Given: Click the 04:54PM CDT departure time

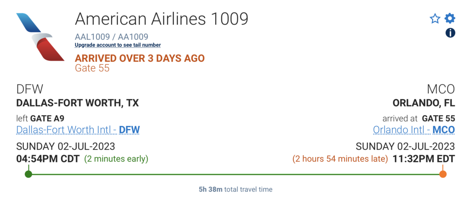Looking at the screenshot, I should [x=48, y=159].
